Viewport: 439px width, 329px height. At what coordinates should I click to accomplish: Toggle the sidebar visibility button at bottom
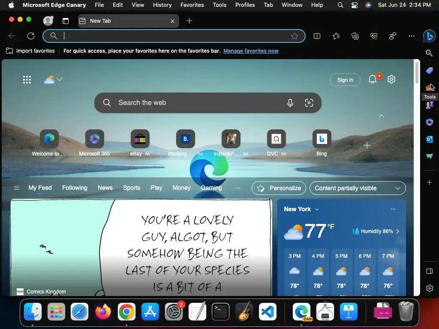pos(430,271)
